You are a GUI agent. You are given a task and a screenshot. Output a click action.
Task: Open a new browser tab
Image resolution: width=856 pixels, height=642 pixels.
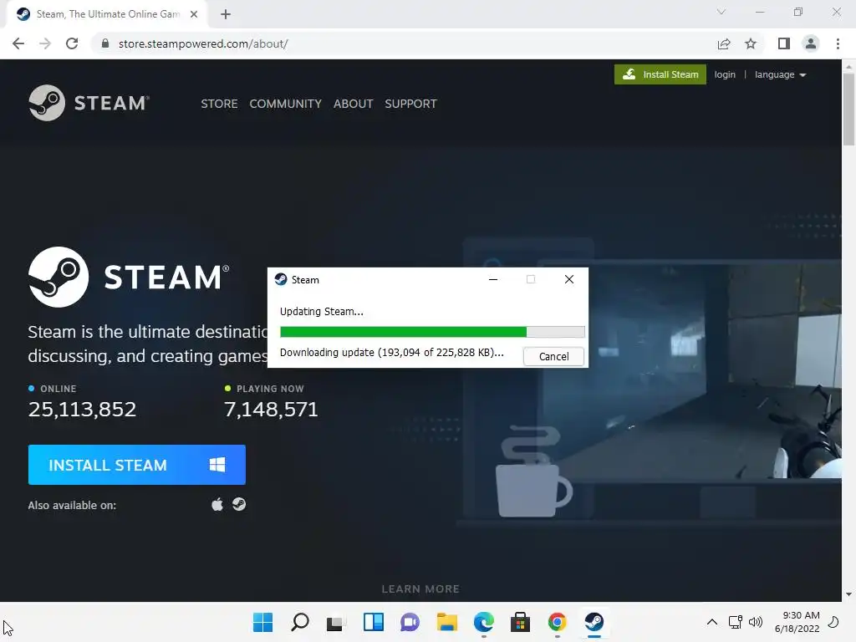(x=226, y=14)
